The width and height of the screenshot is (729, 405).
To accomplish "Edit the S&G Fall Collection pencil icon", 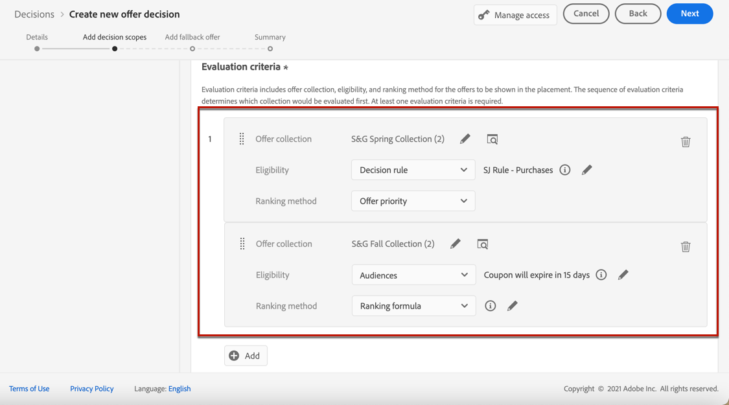I will click(x=456, y=244).
